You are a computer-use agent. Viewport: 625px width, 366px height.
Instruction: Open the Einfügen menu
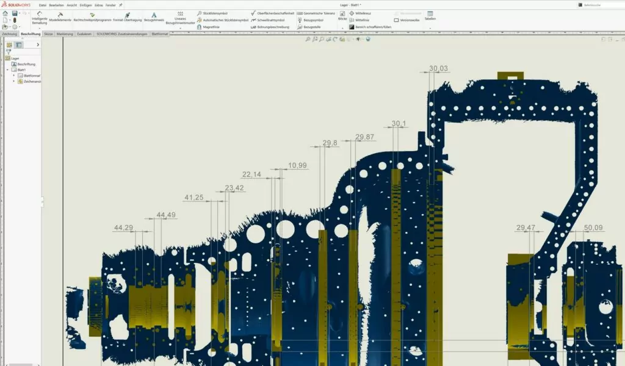coord(85,5)
